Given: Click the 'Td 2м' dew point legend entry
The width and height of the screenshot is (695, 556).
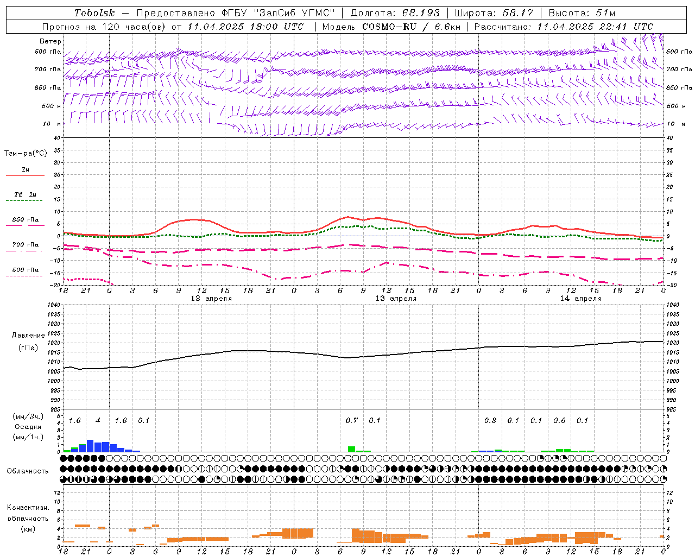Looking at the screenshot, I should [26, 194].
